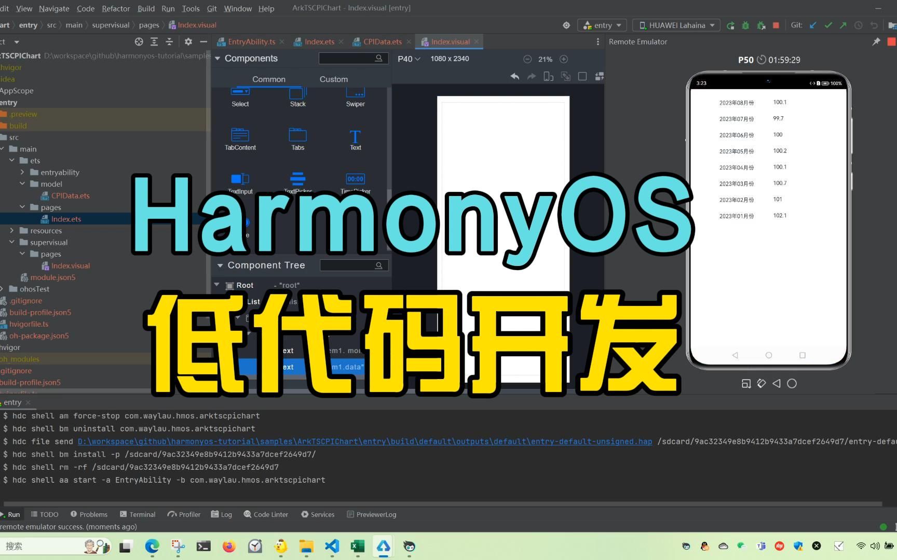Open the Profiler tool window

[184, 514]
